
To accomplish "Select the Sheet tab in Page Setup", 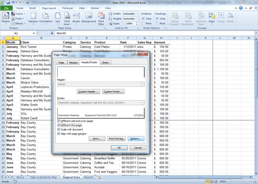I will pos(105,62).
